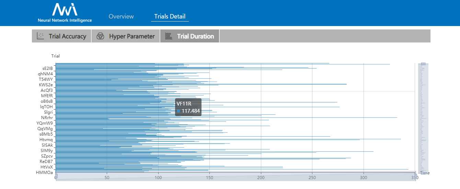The height and width of the screenshot is (189, 460).
Task: Click trial label sE2IB
Action: (48, 68)
